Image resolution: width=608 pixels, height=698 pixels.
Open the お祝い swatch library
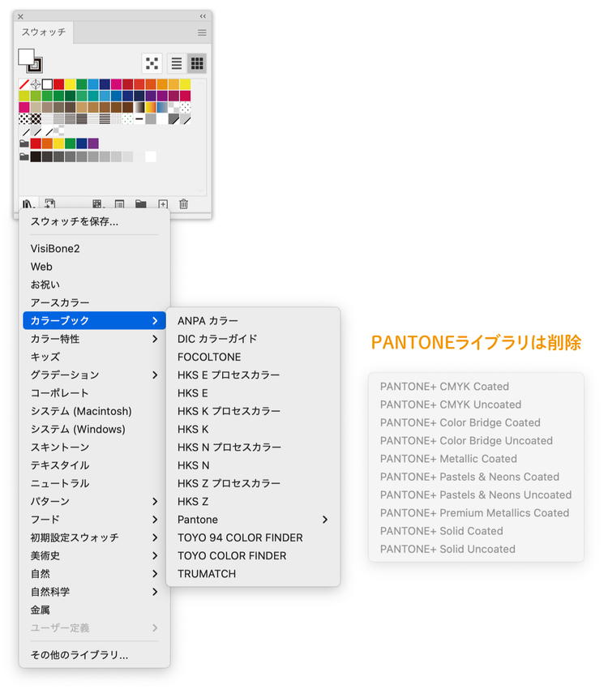[94, 285]
